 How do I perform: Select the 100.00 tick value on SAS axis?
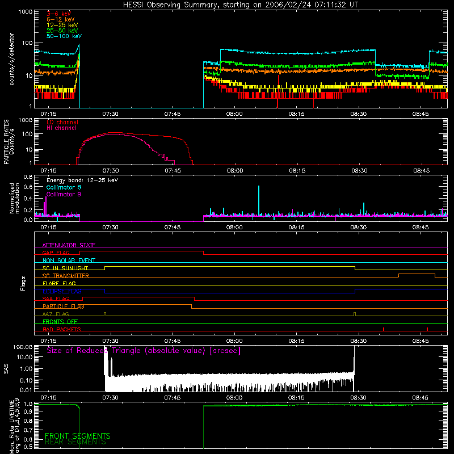[23, 347]
